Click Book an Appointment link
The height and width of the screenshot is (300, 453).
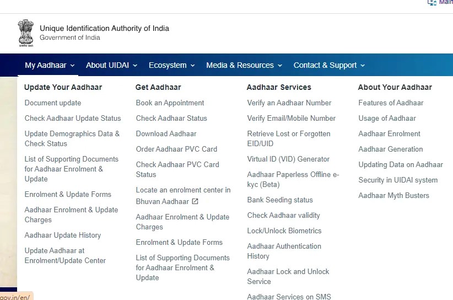pos(170,103)
